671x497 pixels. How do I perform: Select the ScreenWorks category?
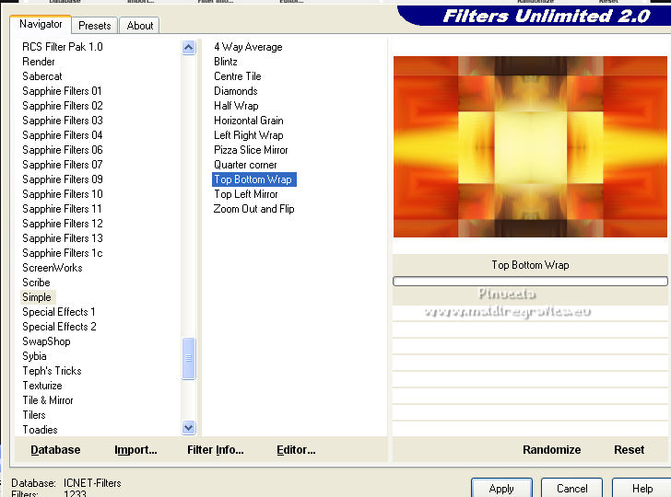pos(53,268)
